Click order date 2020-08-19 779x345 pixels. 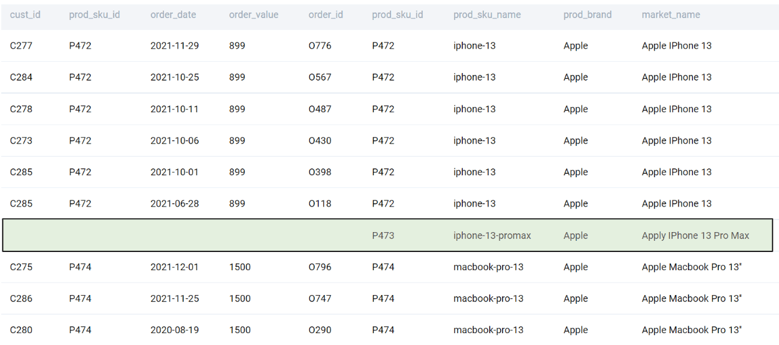(175, 330)
